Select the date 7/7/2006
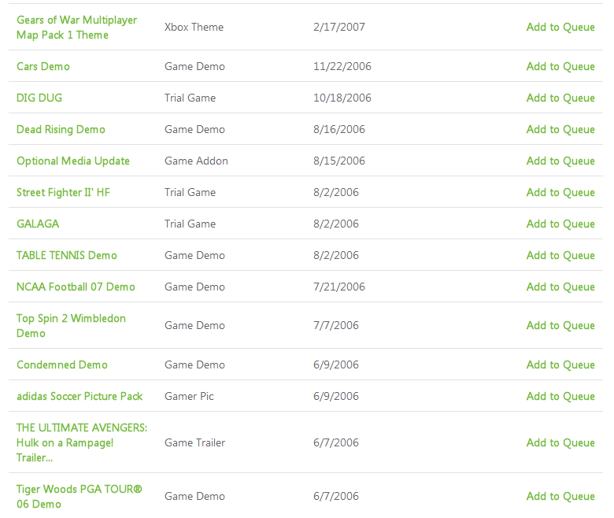 point(336,325)
